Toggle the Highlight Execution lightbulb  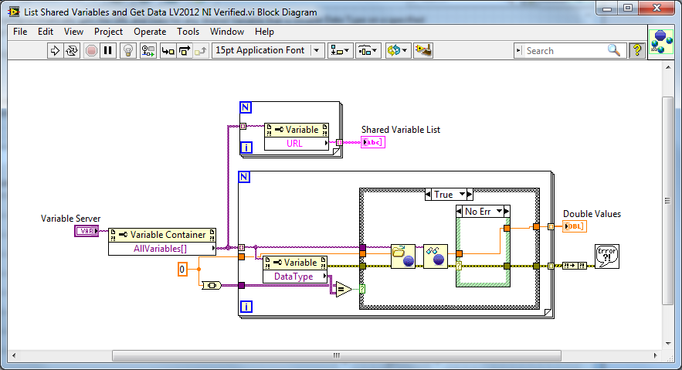pos(128,50)
